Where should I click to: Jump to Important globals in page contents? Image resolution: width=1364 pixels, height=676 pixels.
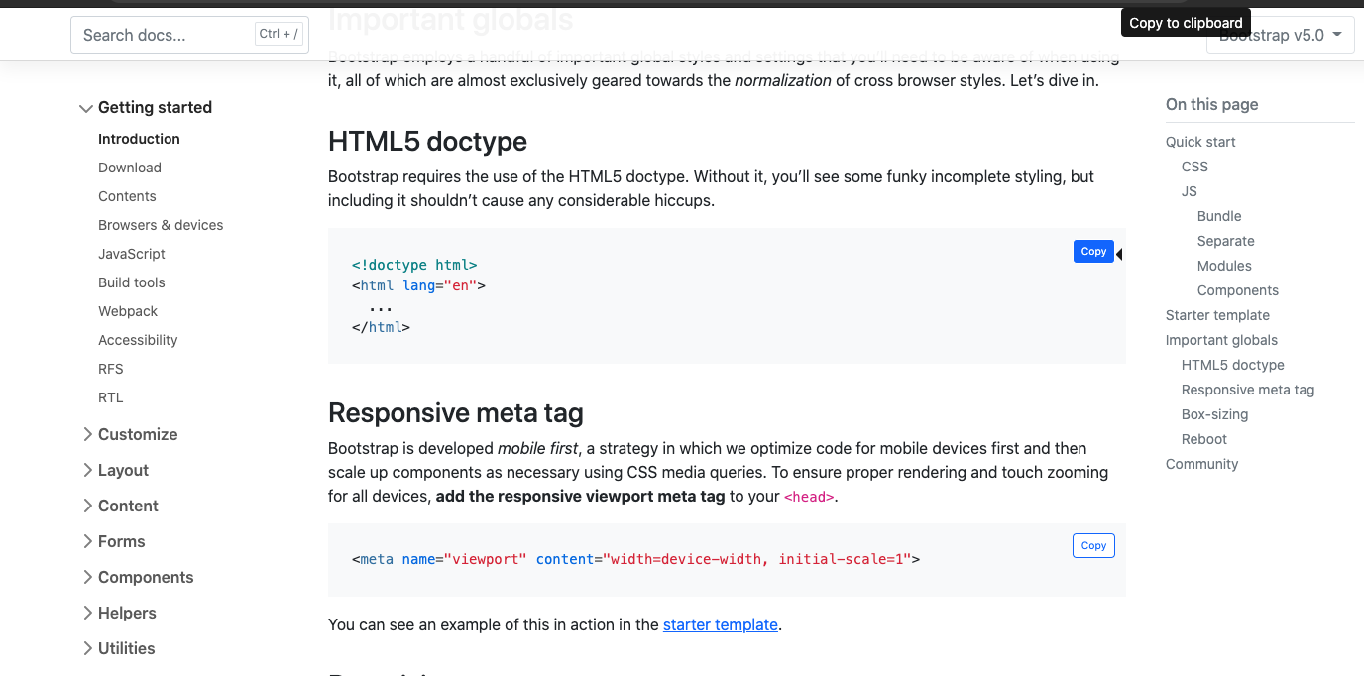pos(1221,340)
